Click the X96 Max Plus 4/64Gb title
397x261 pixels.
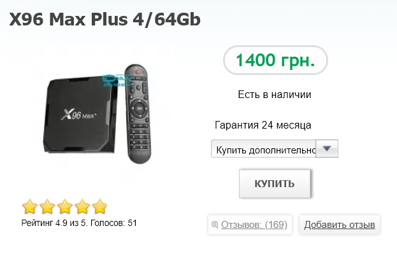click(105, 19)
